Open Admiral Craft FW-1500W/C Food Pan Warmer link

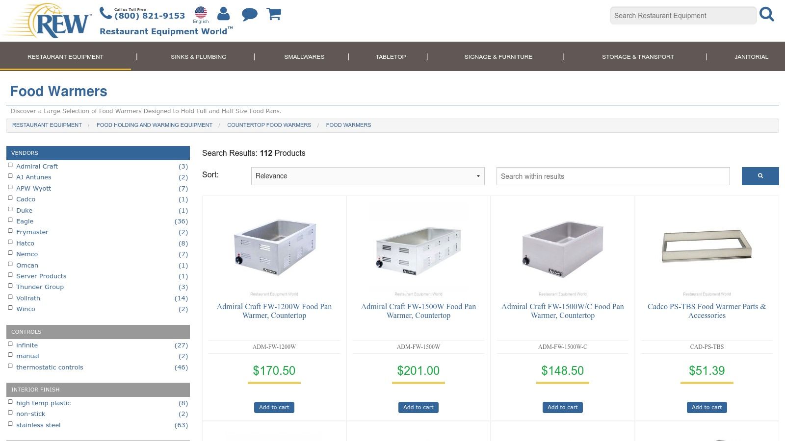pyautogui.click(x=563, y=311)
